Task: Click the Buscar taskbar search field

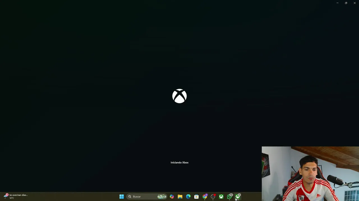Action: [x=147, y=197]
